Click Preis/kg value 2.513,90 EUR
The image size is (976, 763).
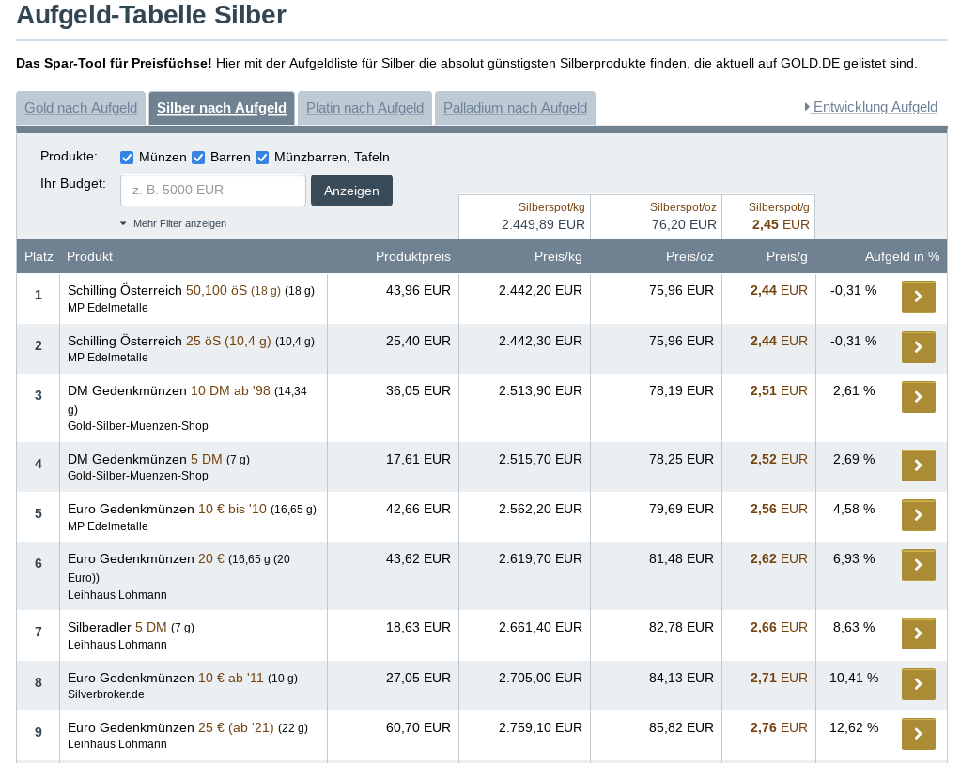pos(540,390)
